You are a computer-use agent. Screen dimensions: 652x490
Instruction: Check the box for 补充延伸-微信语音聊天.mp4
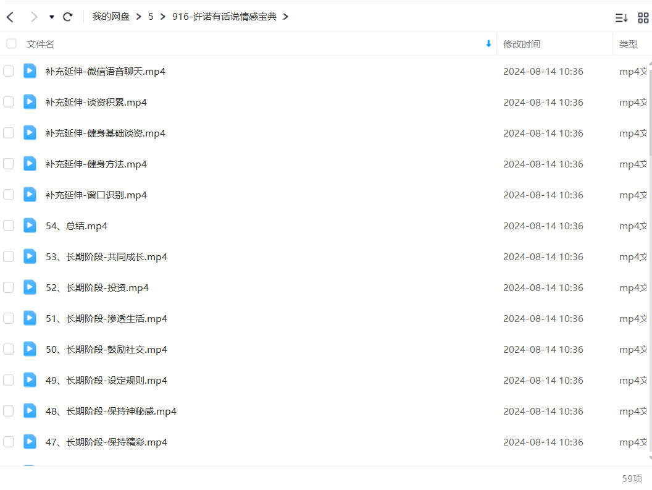pos(9,71)
